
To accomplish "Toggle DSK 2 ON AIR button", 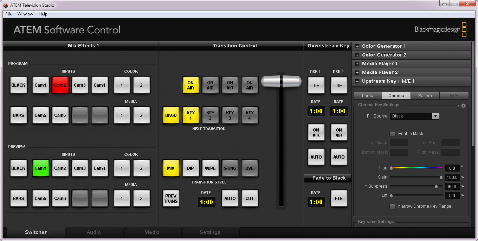I will 339,133.
